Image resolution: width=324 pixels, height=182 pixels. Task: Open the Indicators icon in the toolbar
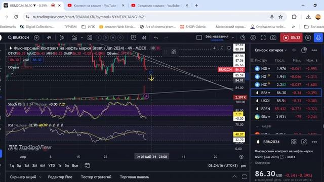[x=74, y=38]
